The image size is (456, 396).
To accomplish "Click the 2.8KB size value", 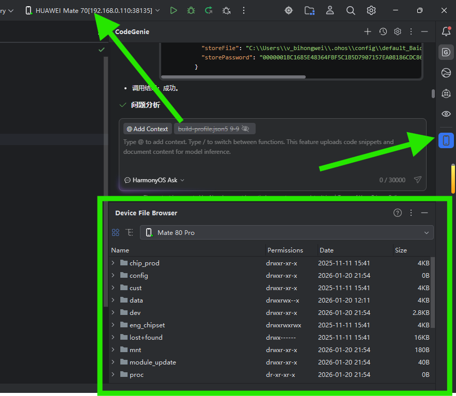I will (x=421, y=312).
